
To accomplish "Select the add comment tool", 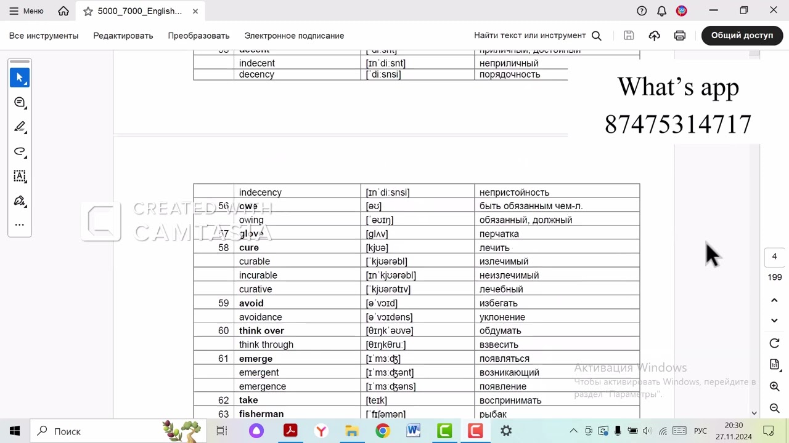I will (20, 102).
